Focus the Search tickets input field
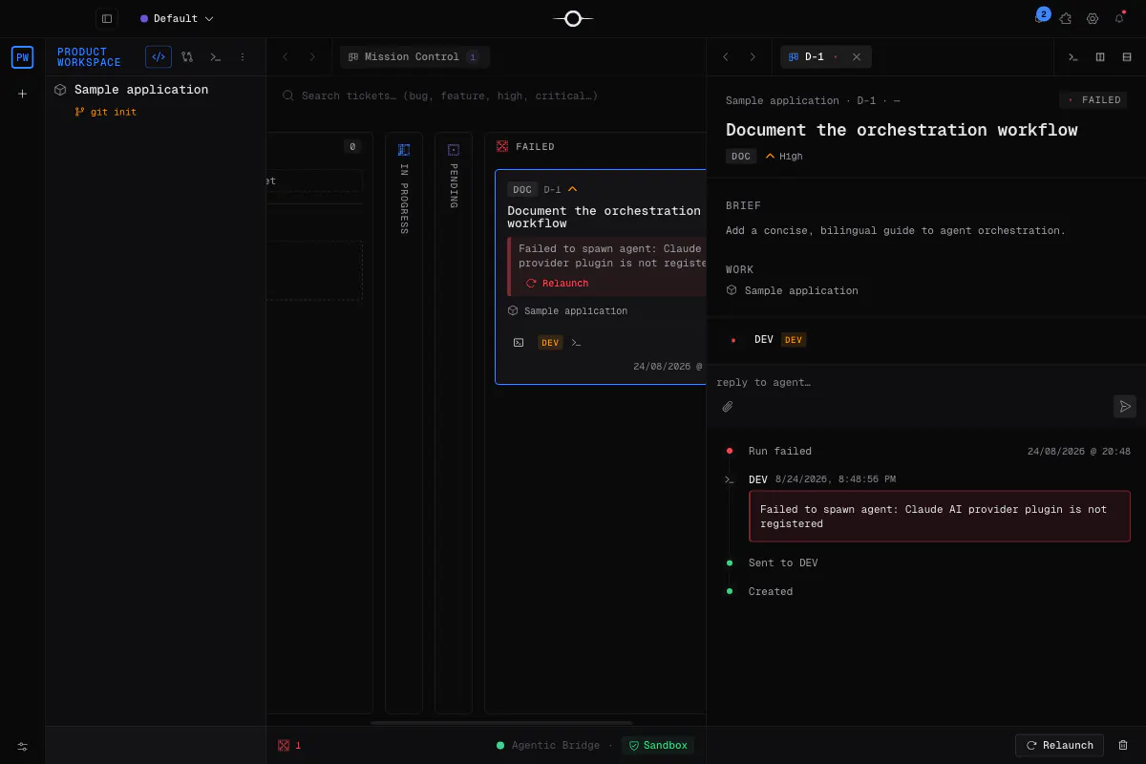The width and height of the screenshot is (1146, 764). click(487, 95)
